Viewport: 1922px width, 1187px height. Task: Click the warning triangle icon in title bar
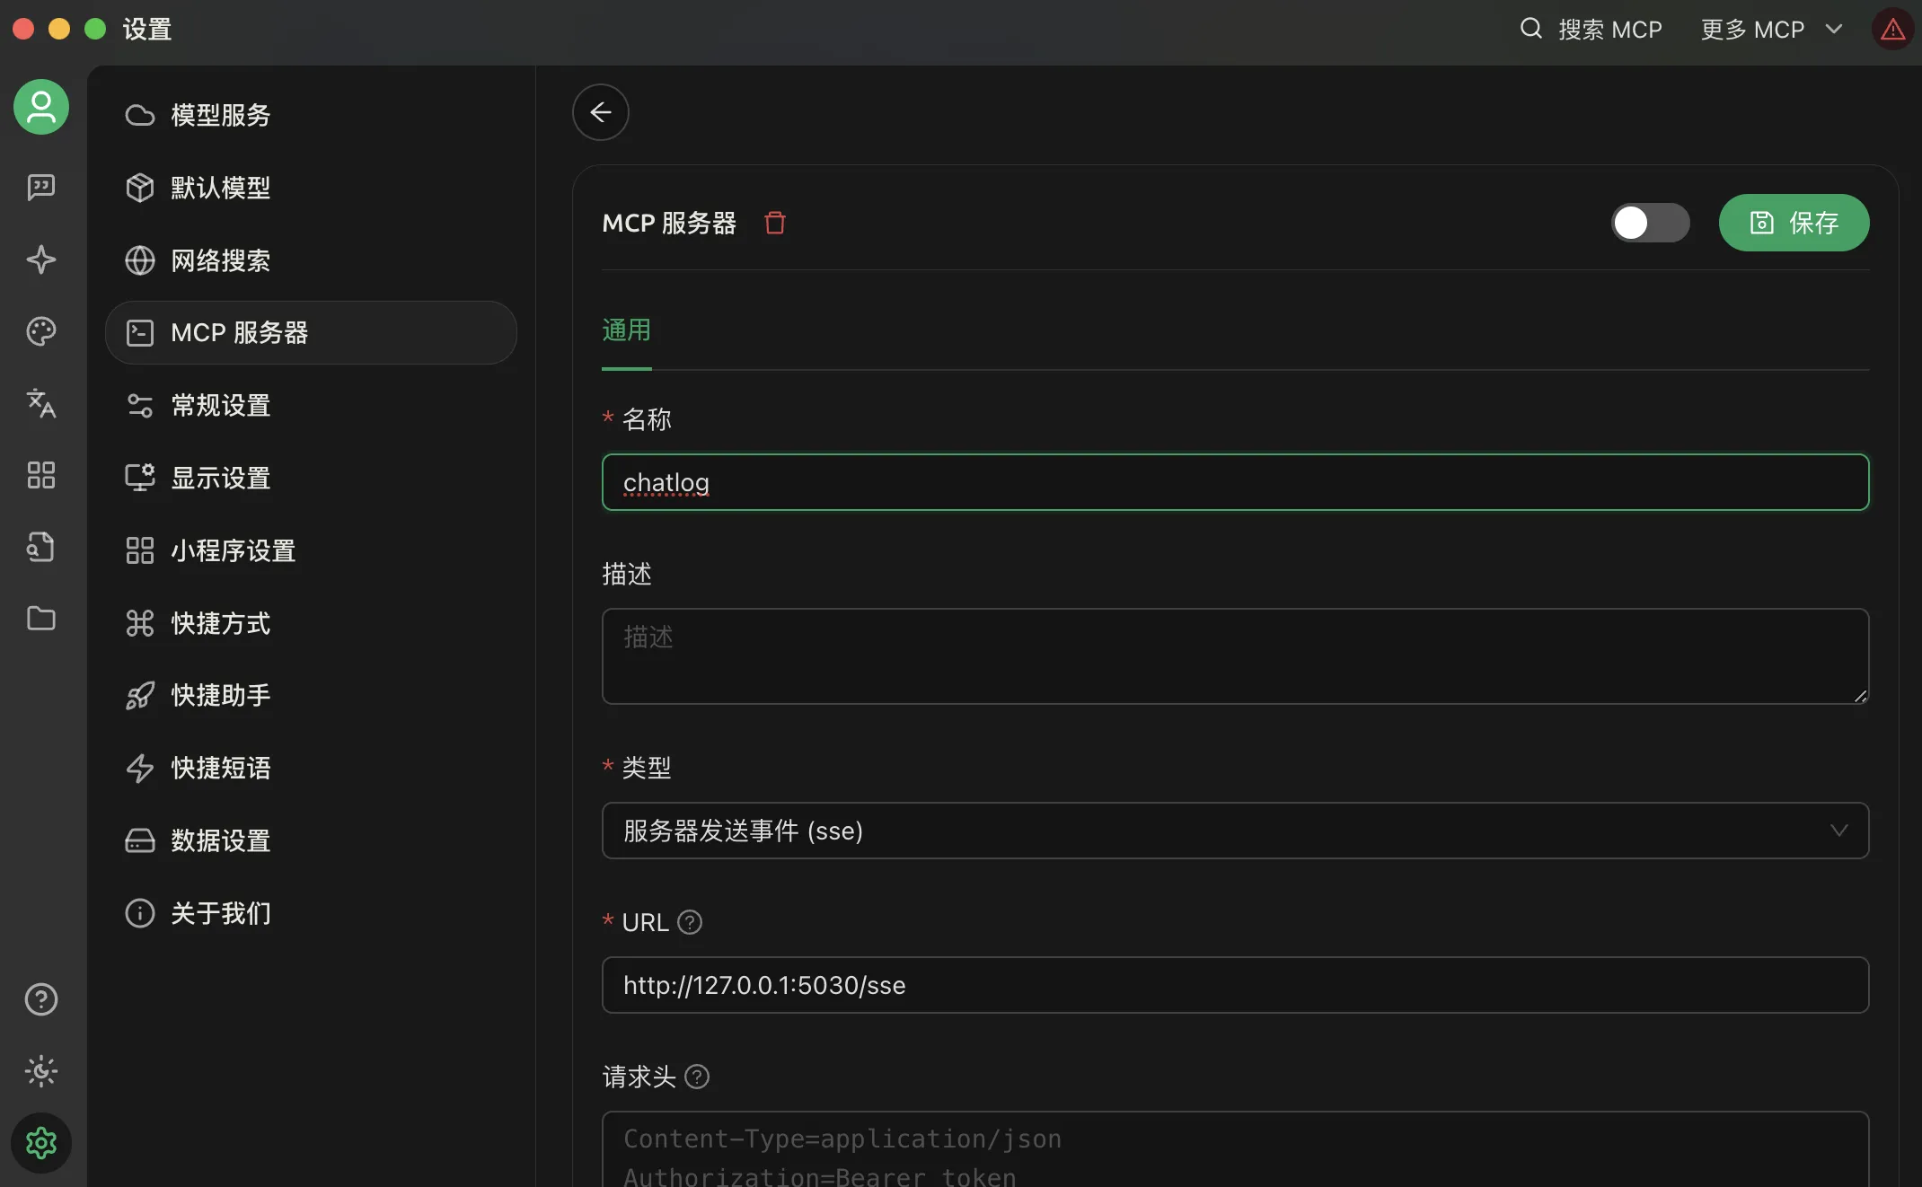[x=1891, y=28]
